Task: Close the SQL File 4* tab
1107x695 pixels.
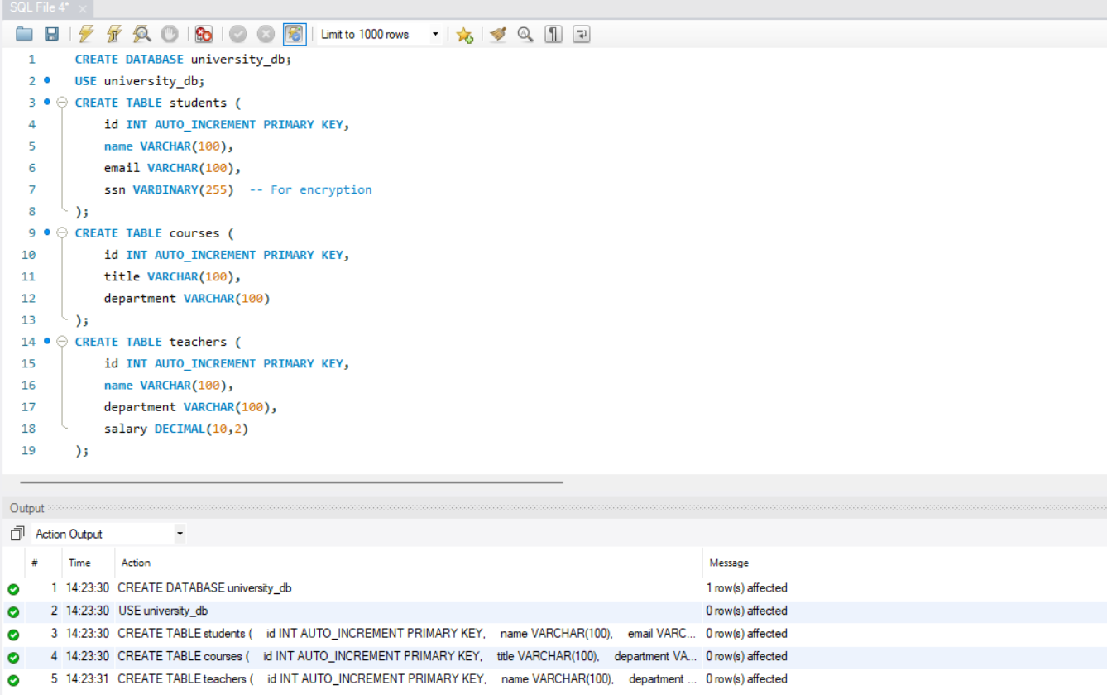Action: click(x=83, y=8)
